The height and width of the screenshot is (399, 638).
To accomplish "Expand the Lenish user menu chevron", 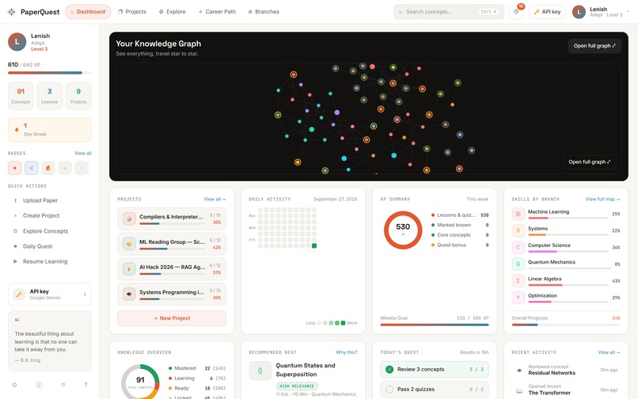I will point(629,12).
